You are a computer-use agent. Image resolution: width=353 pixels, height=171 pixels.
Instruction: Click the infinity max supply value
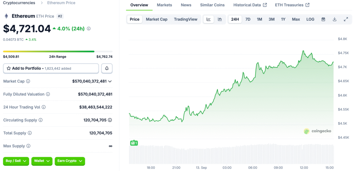tap(110, 146)
